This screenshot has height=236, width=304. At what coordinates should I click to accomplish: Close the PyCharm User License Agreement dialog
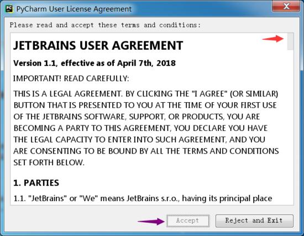(x=286, y=6)
